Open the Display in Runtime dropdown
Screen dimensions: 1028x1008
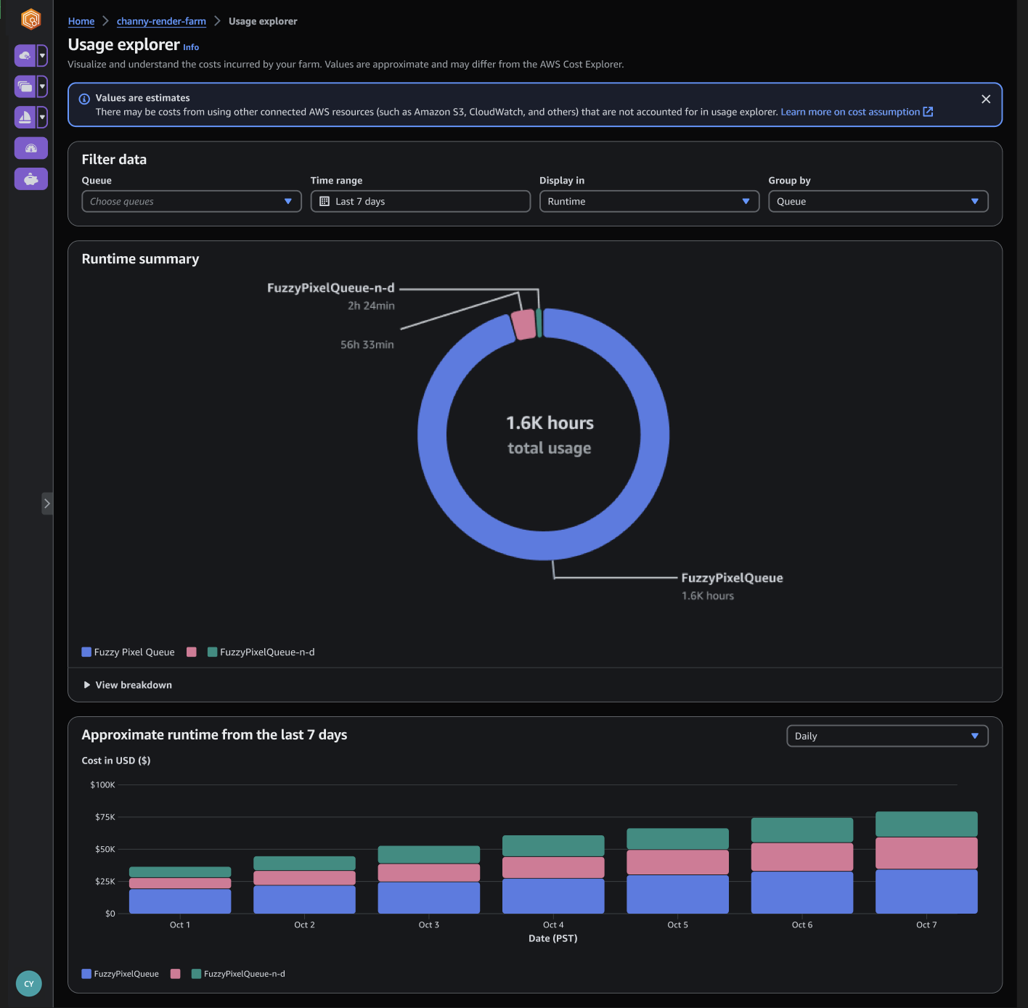(649, 201)
